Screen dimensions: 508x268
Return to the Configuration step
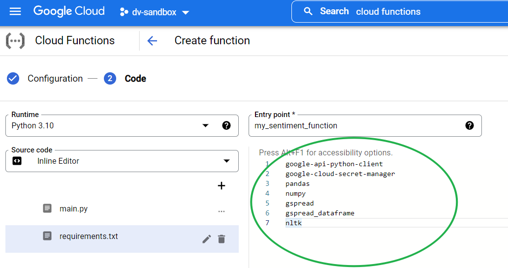(x=55, y=79)
